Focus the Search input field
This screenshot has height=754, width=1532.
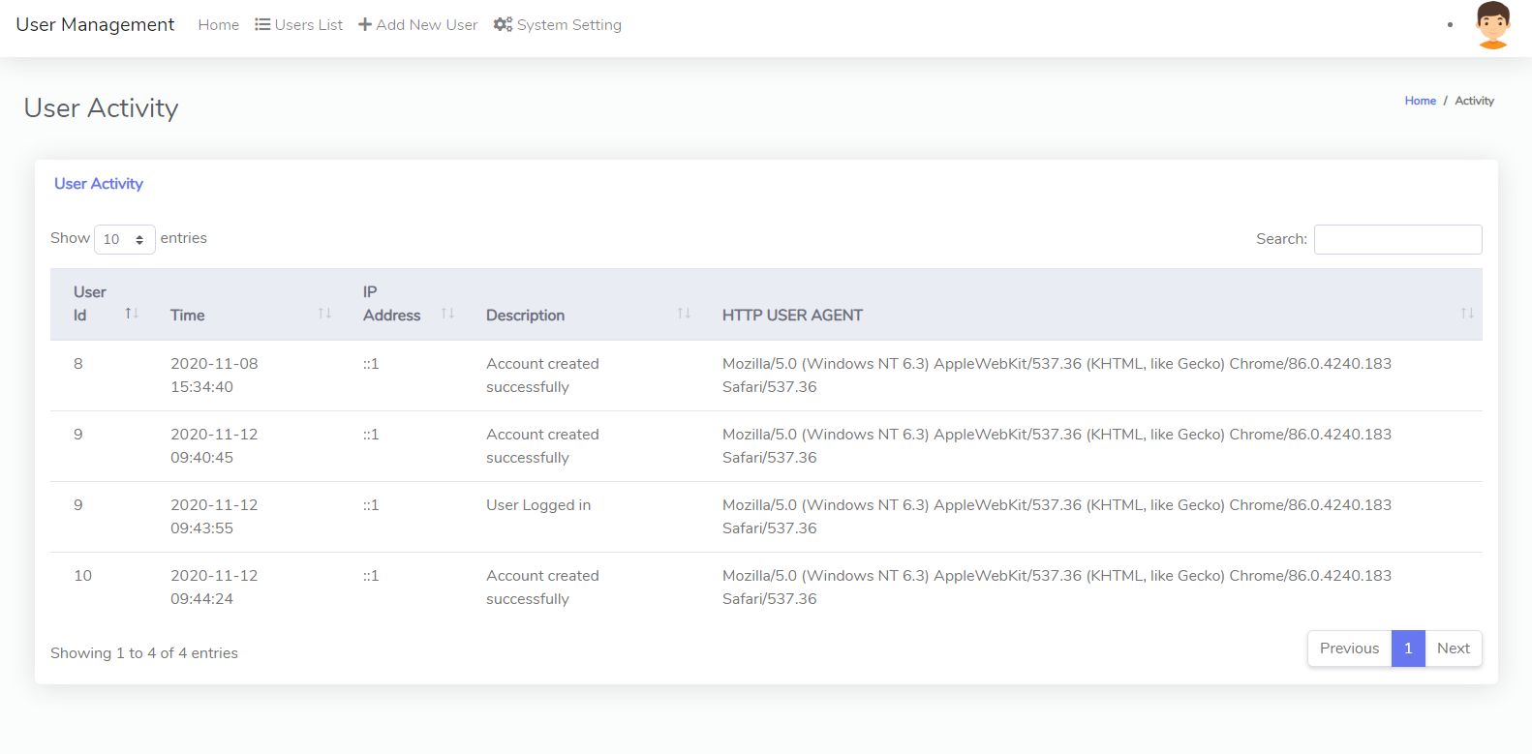[x=1397, y=239]
